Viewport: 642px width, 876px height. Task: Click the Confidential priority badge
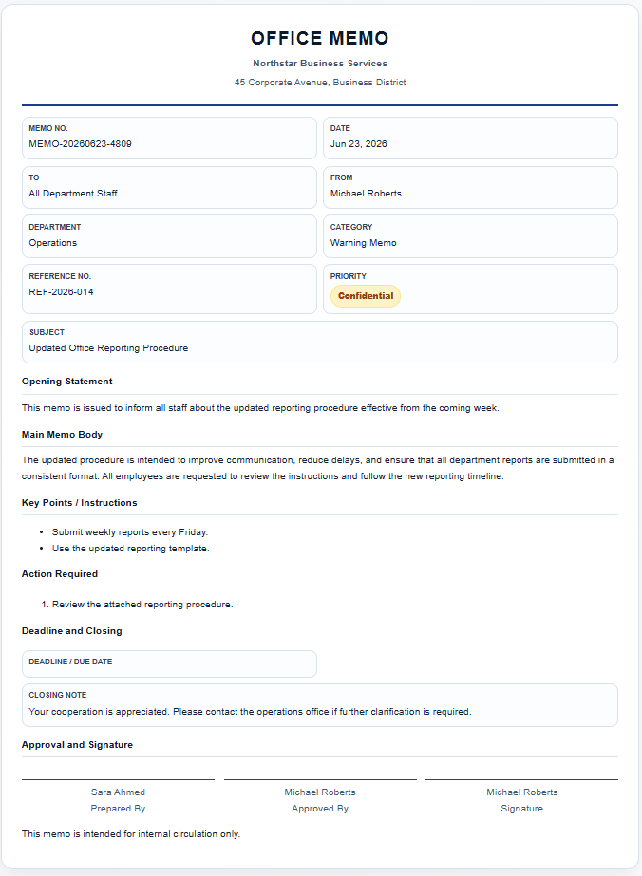point(366,296)
